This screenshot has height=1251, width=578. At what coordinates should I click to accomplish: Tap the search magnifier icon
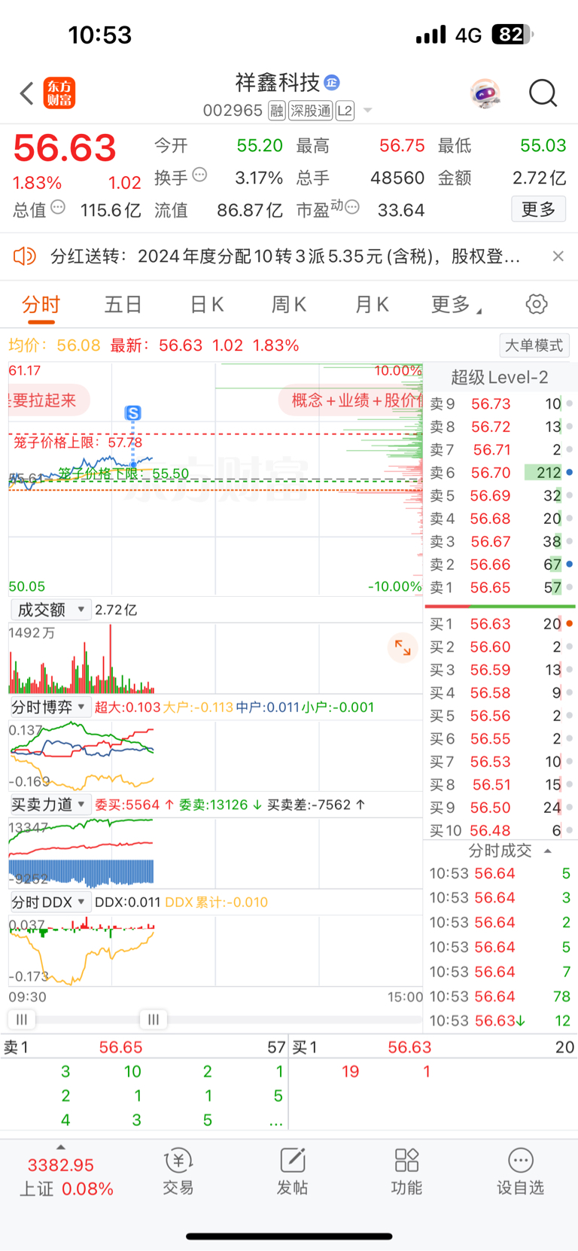[x=543, y=93]
